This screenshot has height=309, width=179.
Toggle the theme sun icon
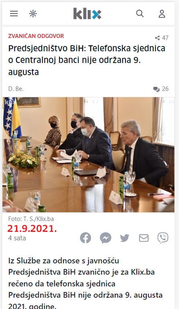coord(33,14)
